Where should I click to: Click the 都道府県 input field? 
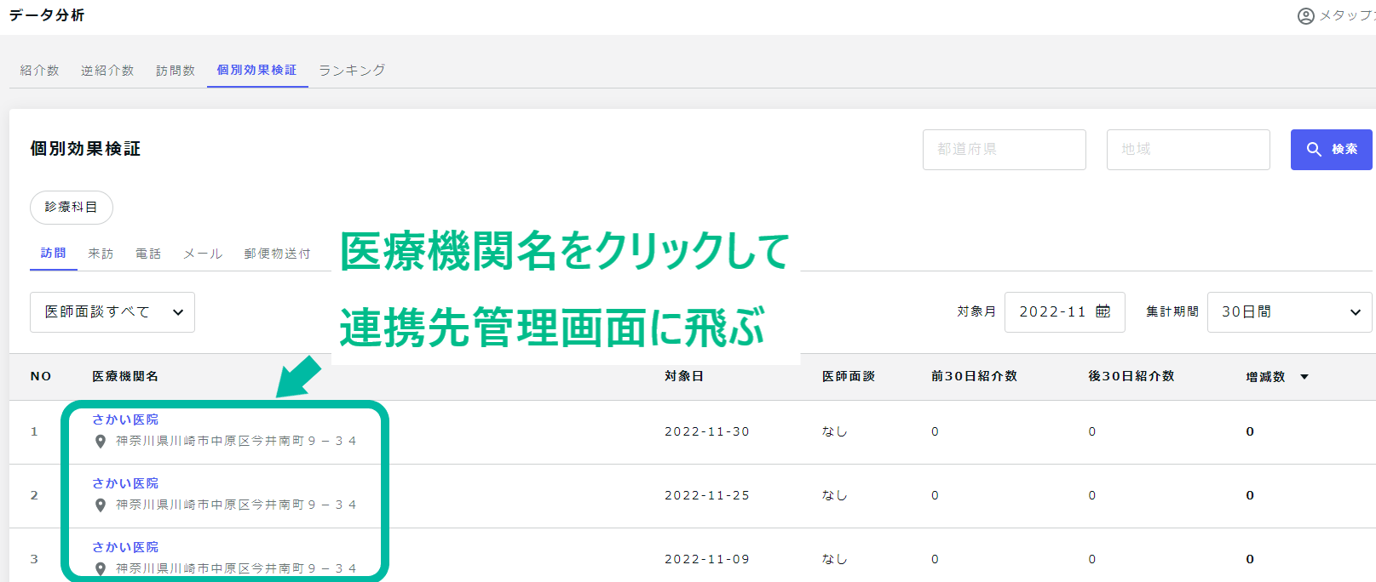pos(1005,150)
